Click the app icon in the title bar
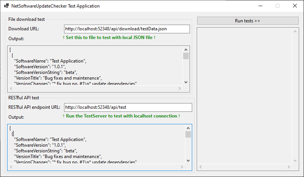This screenshot has height=177, width=304. pos(6,6)
